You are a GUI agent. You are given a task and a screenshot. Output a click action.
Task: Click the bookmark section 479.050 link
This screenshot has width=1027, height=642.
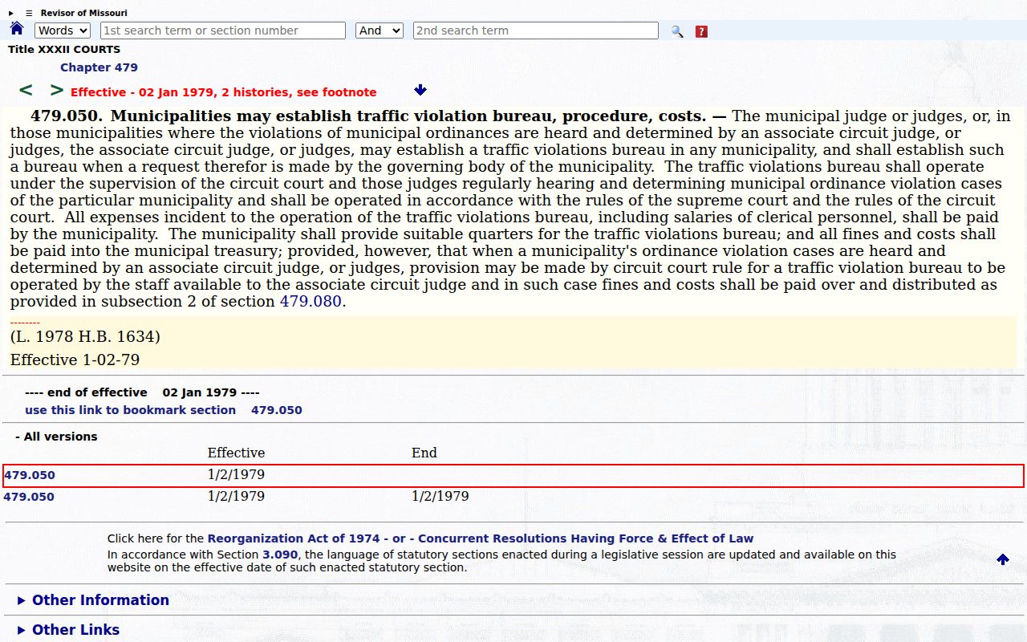pos(164,410)
